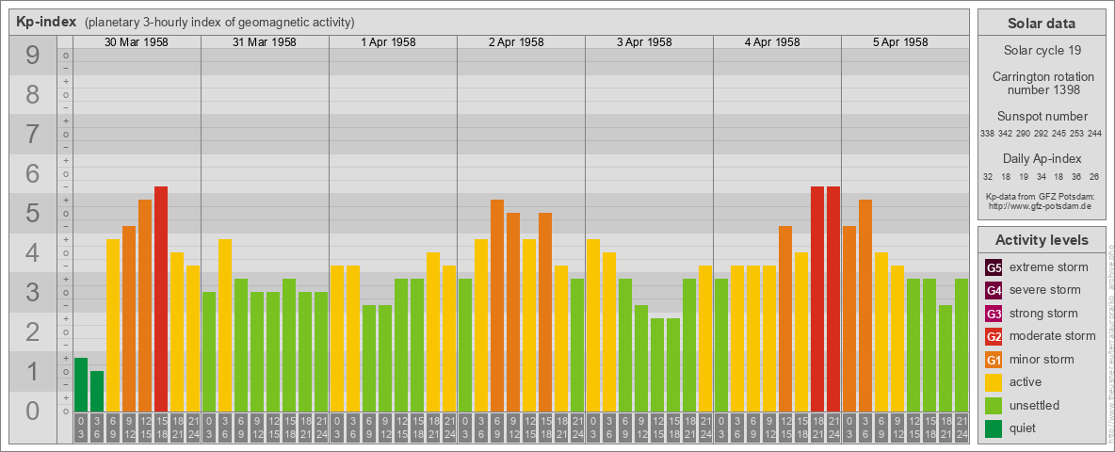The height and width of the screenshot is (452, 1115).
Task: Click the Kp scale number 0
Action: 33,411
